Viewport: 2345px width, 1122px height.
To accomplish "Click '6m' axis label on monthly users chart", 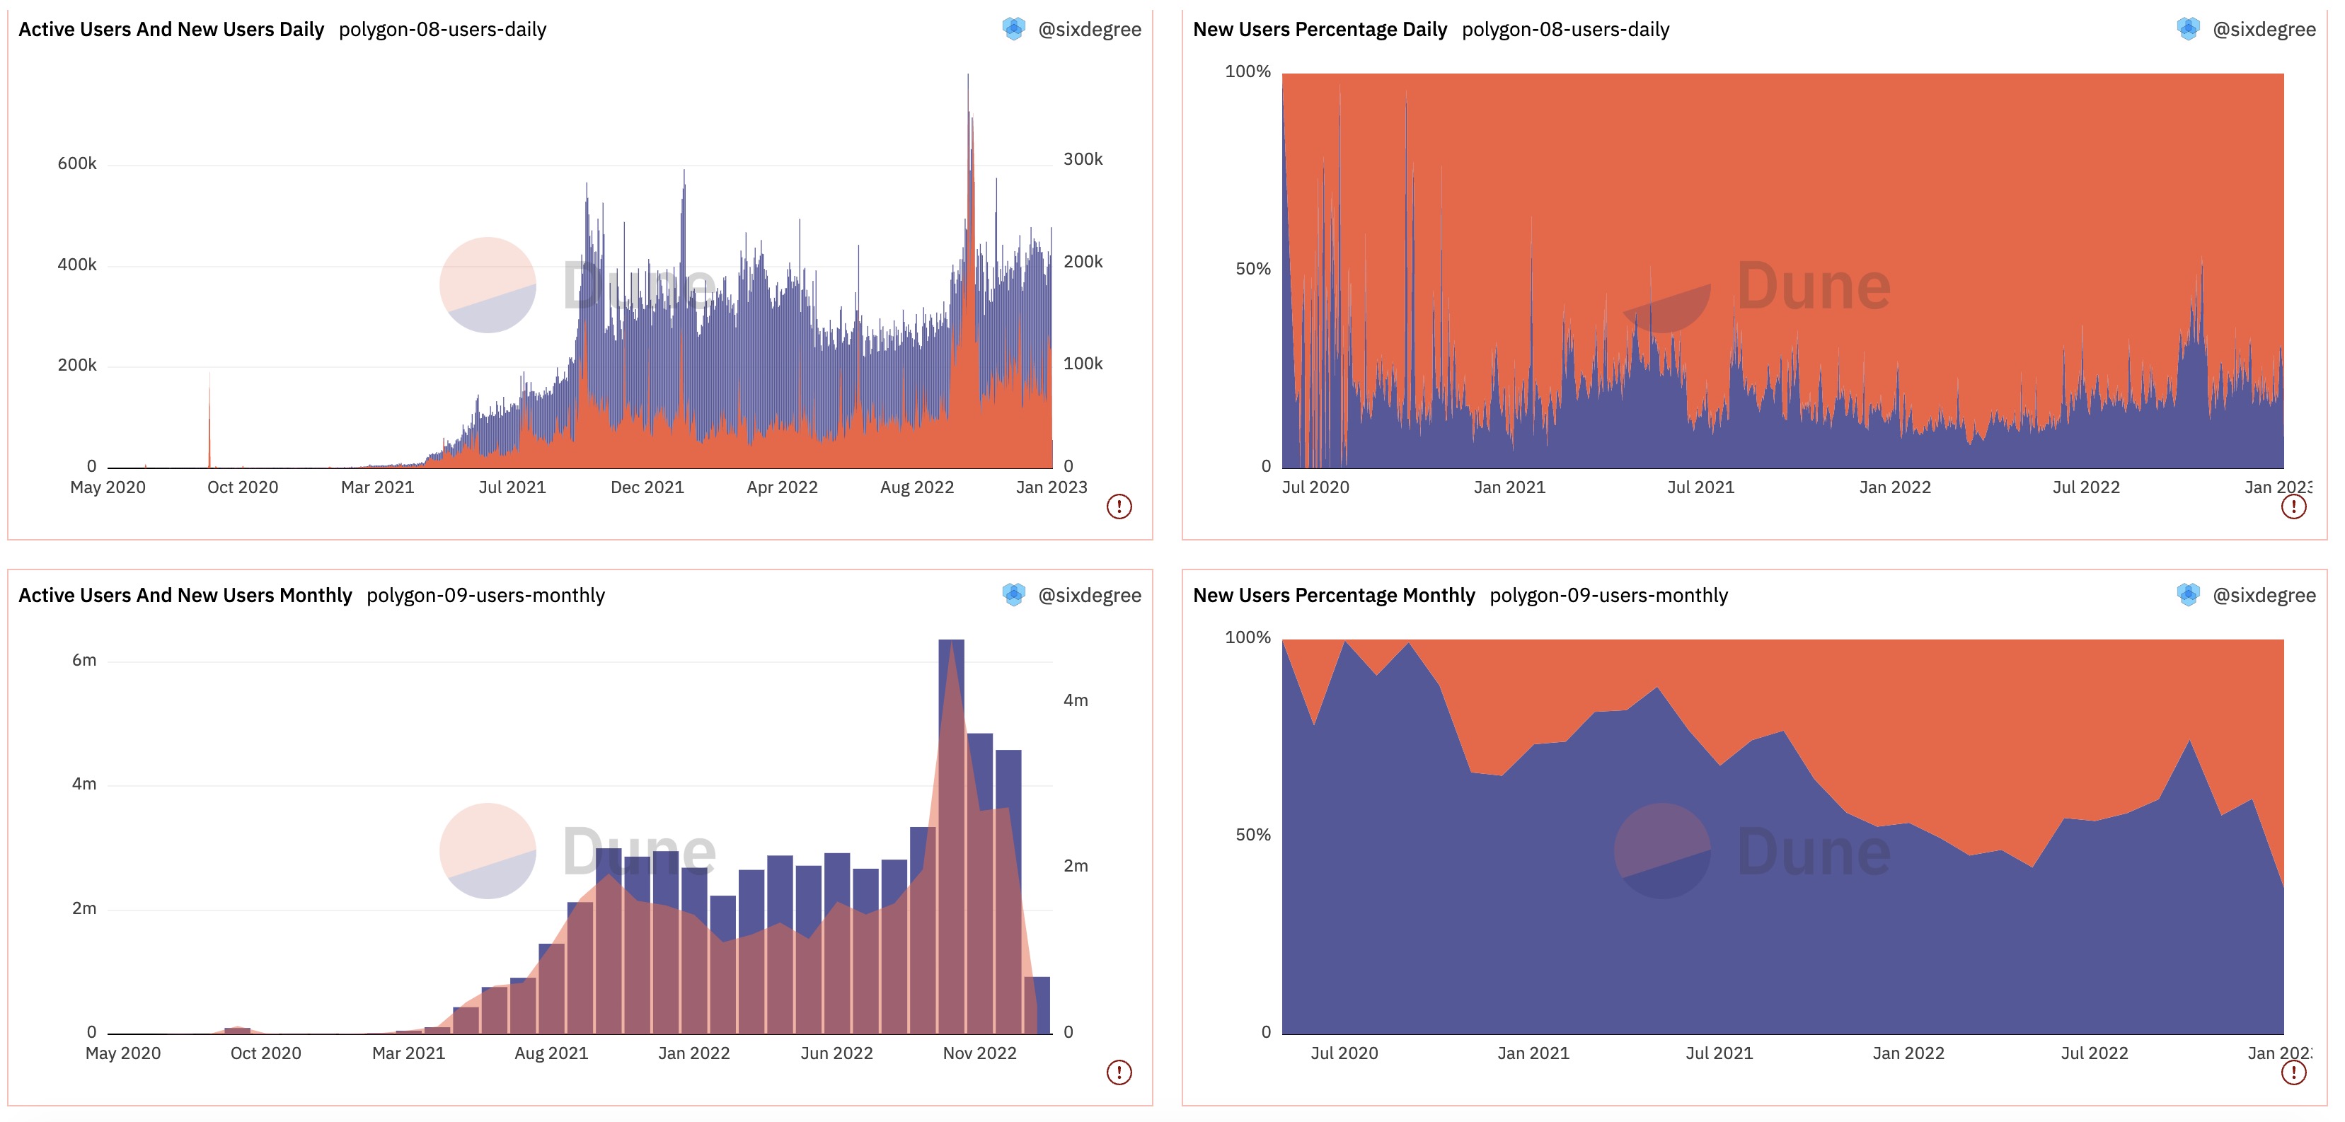I will point(83,661).
